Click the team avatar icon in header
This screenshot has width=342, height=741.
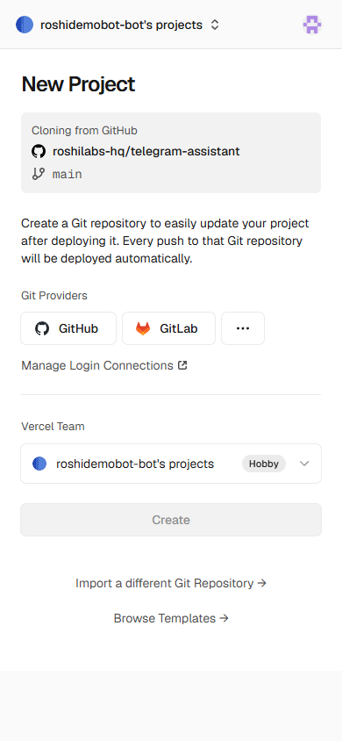[25, 25]
